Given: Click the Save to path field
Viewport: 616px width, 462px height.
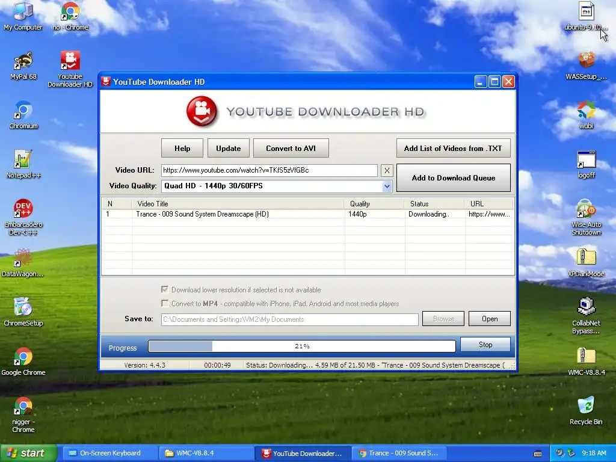Looking at the screenshot, I should pos(290,319).
